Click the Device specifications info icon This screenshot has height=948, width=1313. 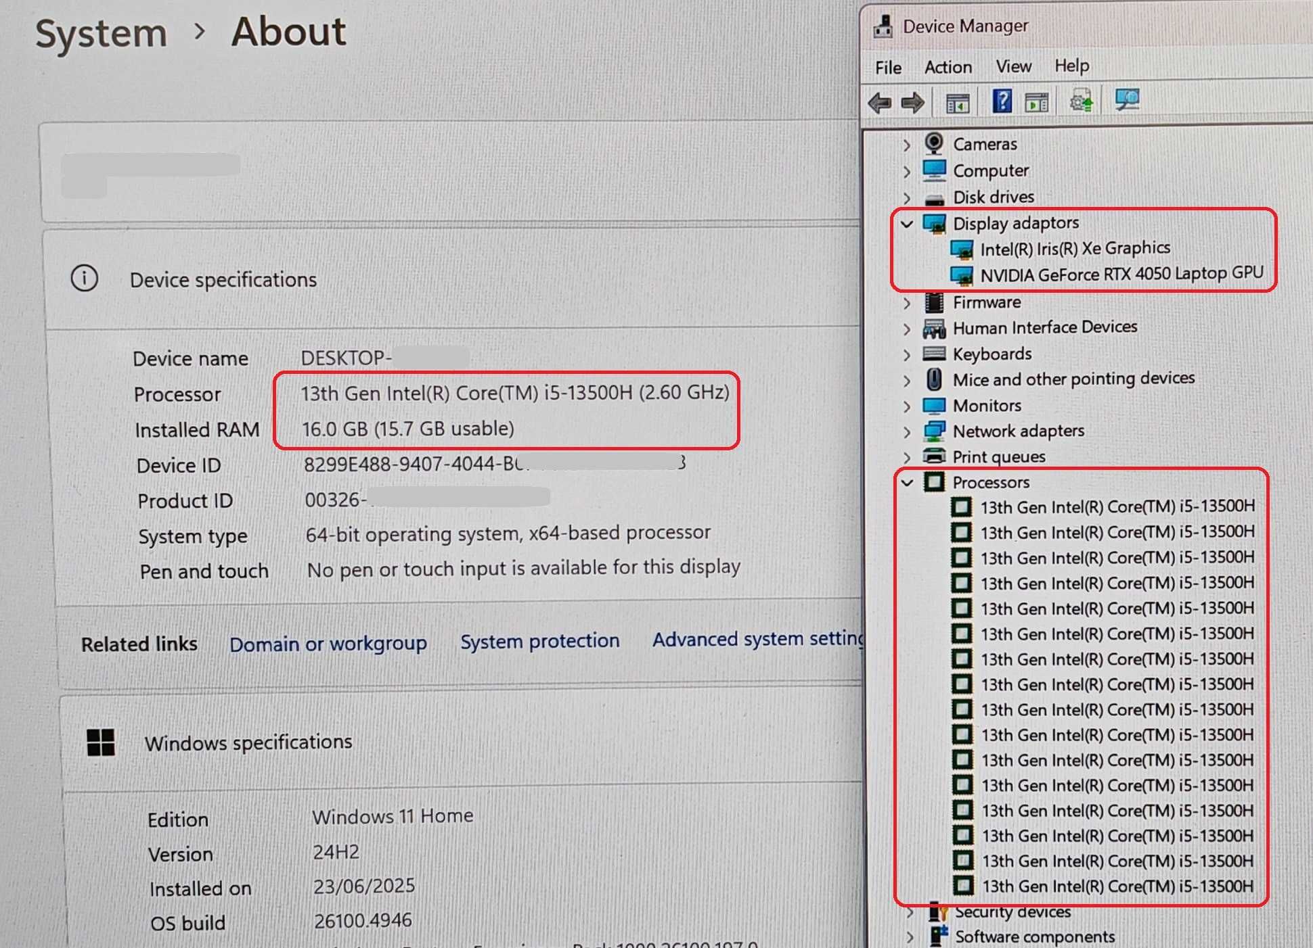click(x=85, y=279)
